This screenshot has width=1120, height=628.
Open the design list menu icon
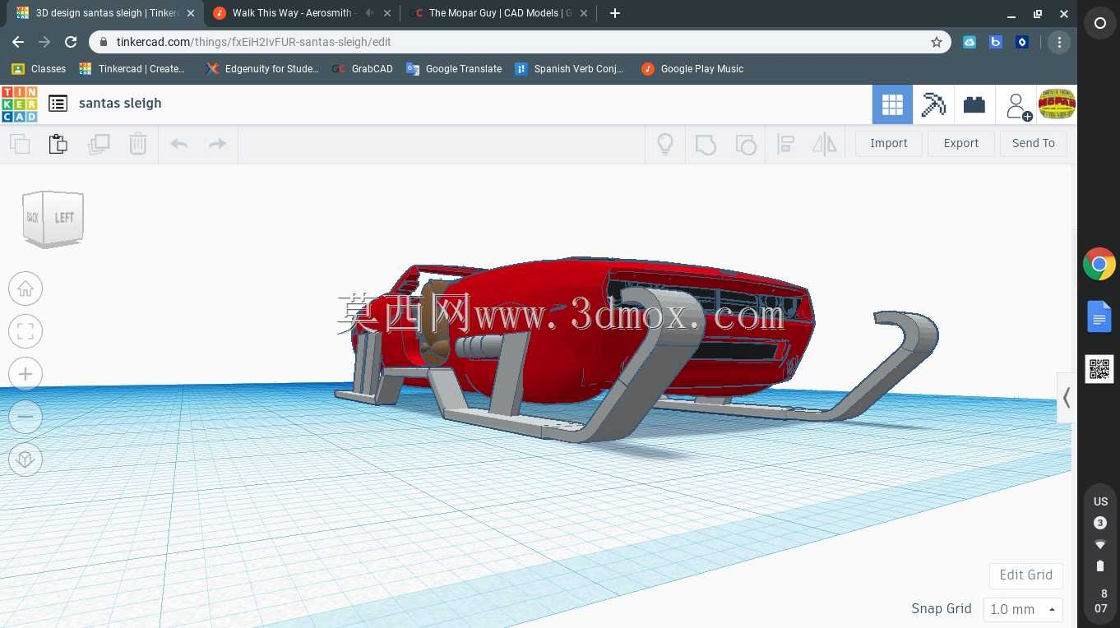(x=58, y=104)
